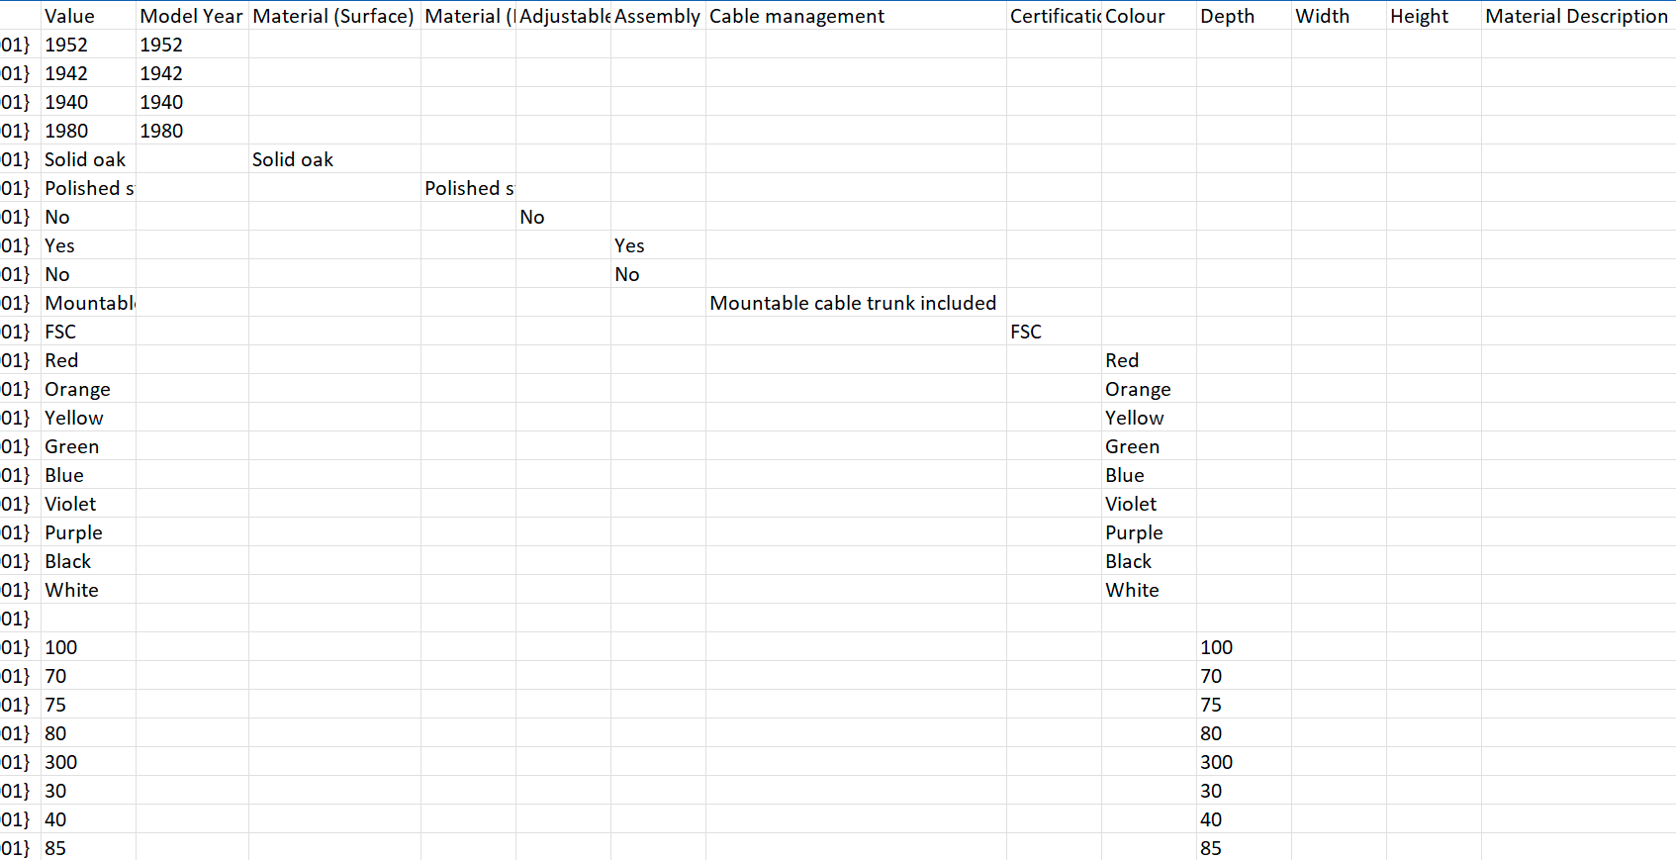Click 85 in the Value column
Screen dimensions: 1676x860
(87, 847)
